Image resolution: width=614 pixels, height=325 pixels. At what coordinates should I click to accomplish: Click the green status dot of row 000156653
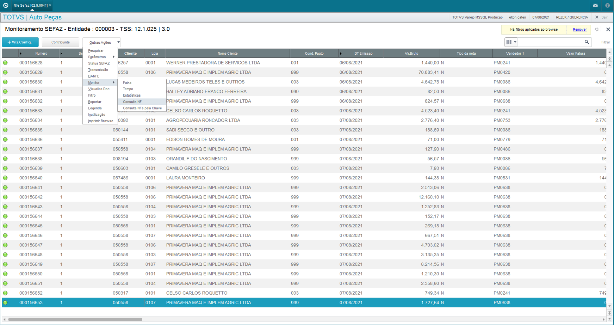click(x=5, y=303)
